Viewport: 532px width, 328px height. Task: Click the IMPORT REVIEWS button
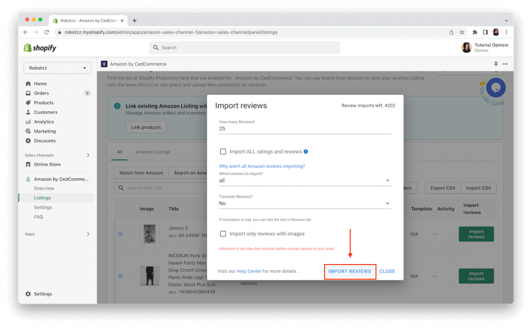pyautogui.click(x=350, y=271)
